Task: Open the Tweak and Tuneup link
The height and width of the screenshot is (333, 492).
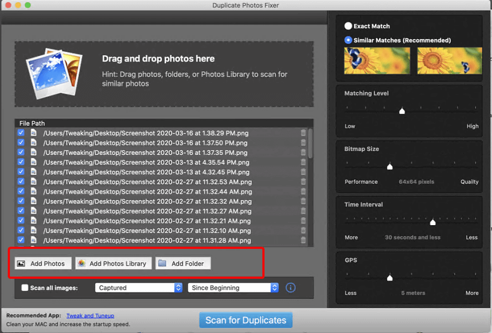Action: point(90,315)
